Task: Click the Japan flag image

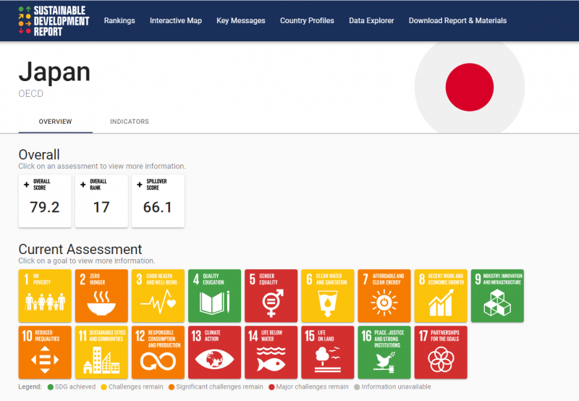Action: (469, 87)
